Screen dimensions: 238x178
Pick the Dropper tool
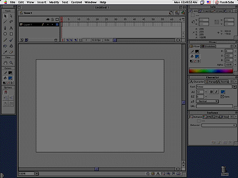(5, 52)
